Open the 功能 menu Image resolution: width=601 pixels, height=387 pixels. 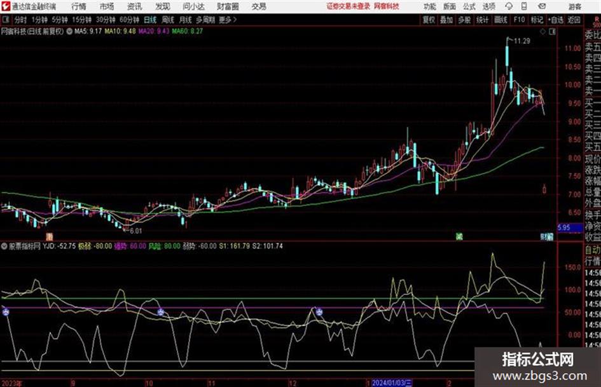(430, 6)
